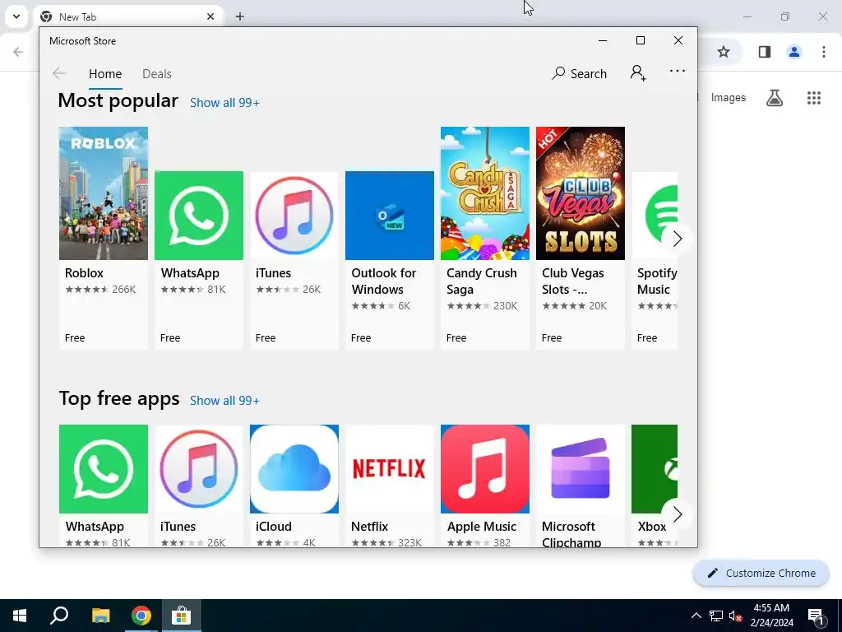Open the iCloud app icon
842x632 pixels.
(x=294, y=469)
